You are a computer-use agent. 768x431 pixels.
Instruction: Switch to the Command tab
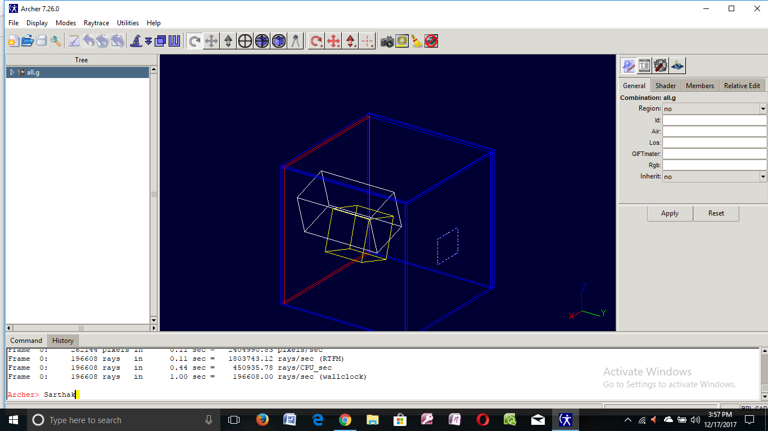click(26, 340)
